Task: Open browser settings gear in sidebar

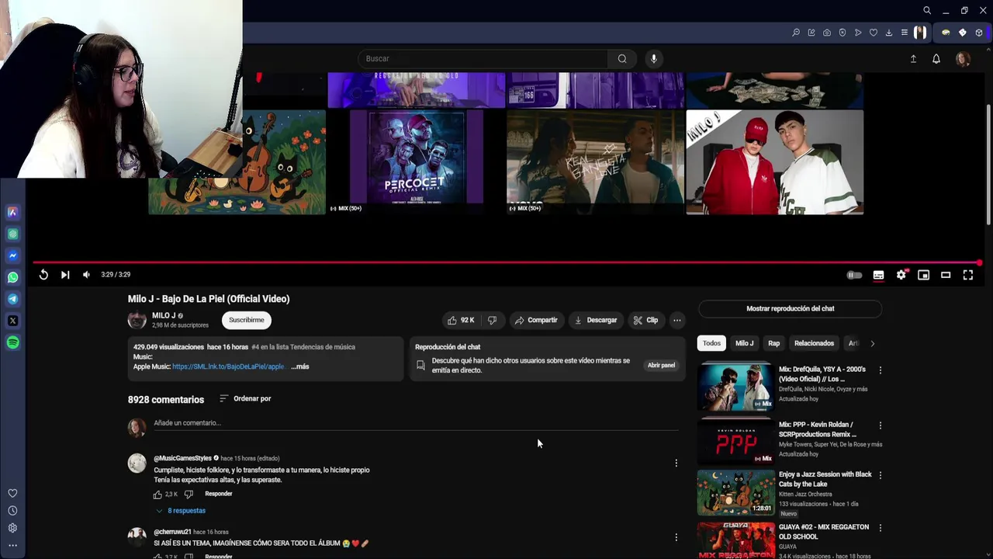Action: [12, 528]
